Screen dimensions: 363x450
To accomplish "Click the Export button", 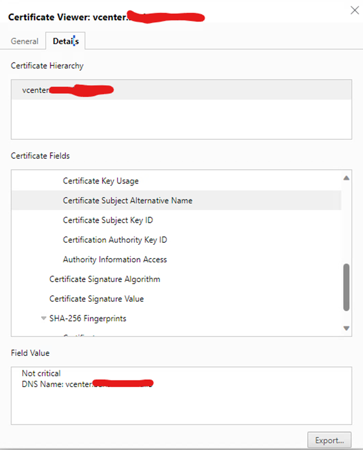I will [x=329, y=440].
